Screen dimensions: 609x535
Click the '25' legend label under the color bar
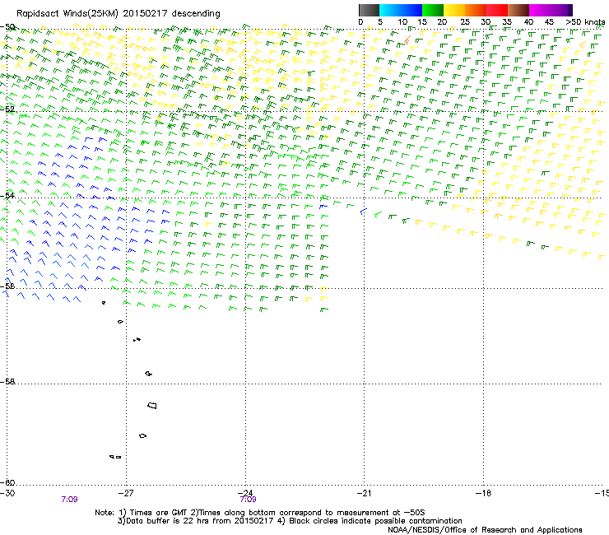pyautogui.click(x=465, y=22)
